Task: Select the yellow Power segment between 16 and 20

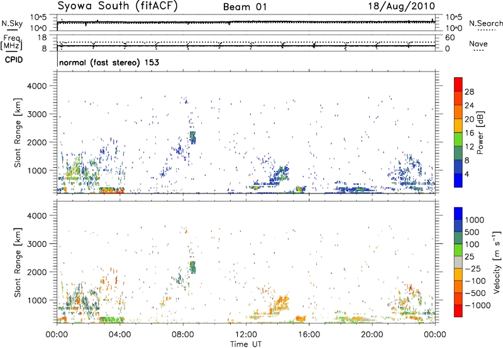Action: tap(458, 125)
